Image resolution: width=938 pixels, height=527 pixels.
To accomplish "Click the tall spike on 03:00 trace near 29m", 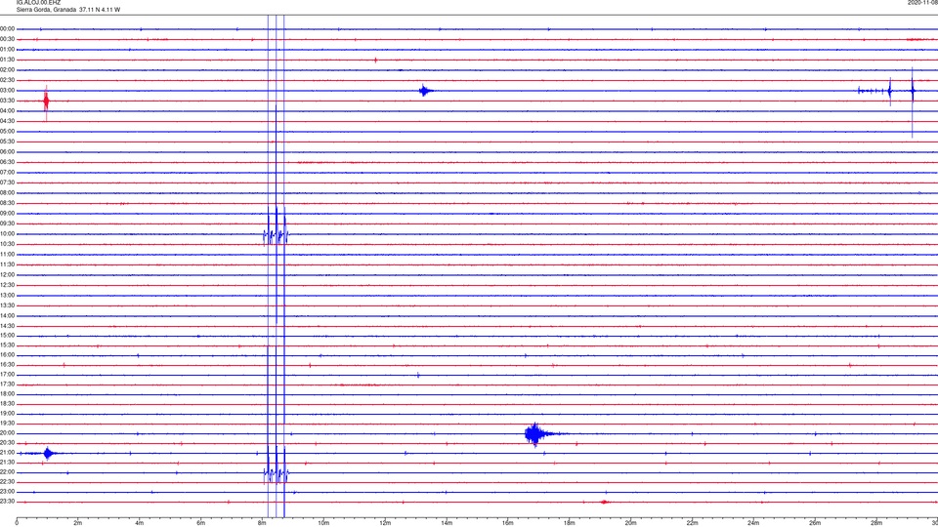I will [x=913, y=102].
